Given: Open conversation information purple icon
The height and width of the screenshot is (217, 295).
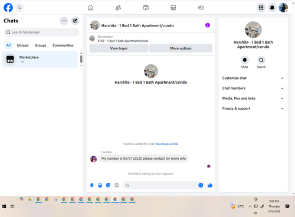Looking at the screenshot, I should tap(208, 25).
